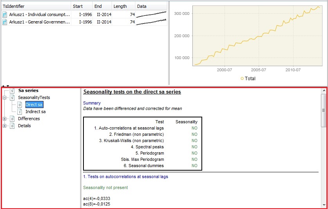The width and height of the screenshot is (328, 209).
Task: Click the General Government series icon
Action: click(x=5, y=22)
